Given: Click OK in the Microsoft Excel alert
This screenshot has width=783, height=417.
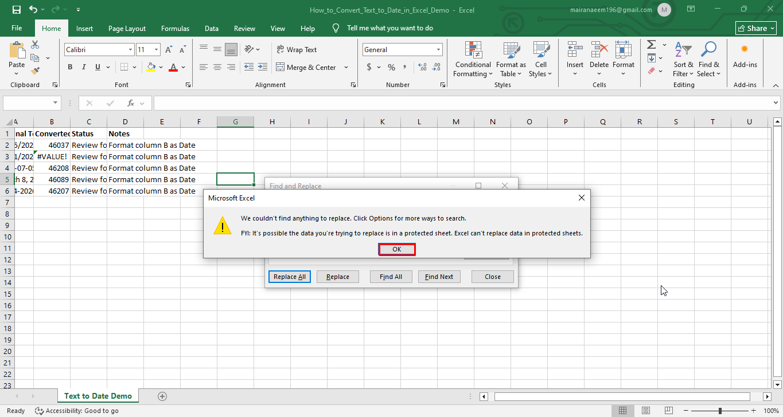Looking at the screenshot, I should click(396, 249).
